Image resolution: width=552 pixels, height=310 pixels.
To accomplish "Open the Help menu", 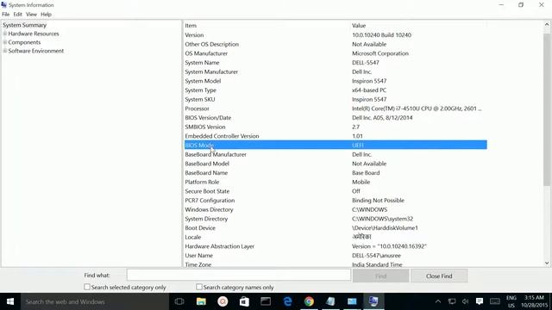I will pyautogui.click(x=46, y=15).
